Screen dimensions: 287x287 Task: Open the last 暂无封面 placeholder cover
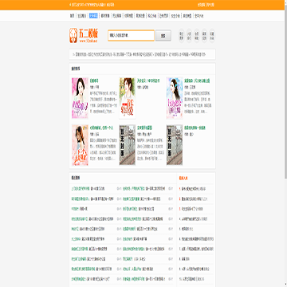tap(175, 145)
